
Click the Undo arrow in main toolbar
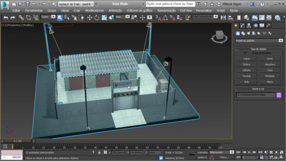[6, 17]
